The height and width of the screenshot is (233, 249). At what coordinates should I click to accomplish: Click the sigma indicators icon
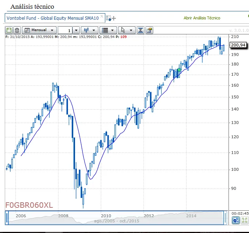pyautogui.click(x=141, y=30)
